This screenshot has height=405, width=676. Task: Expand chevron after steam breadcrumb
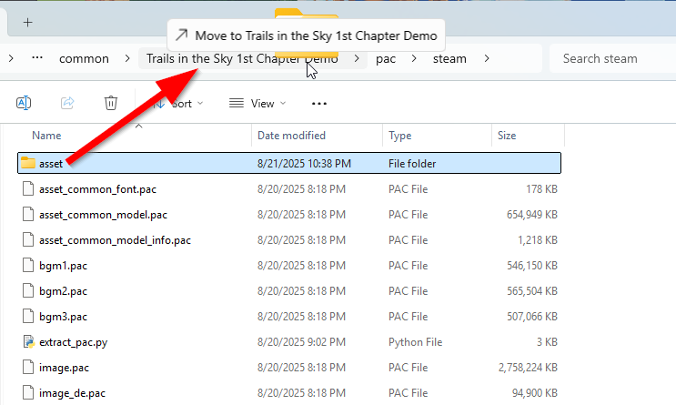[x=487, y=58]
